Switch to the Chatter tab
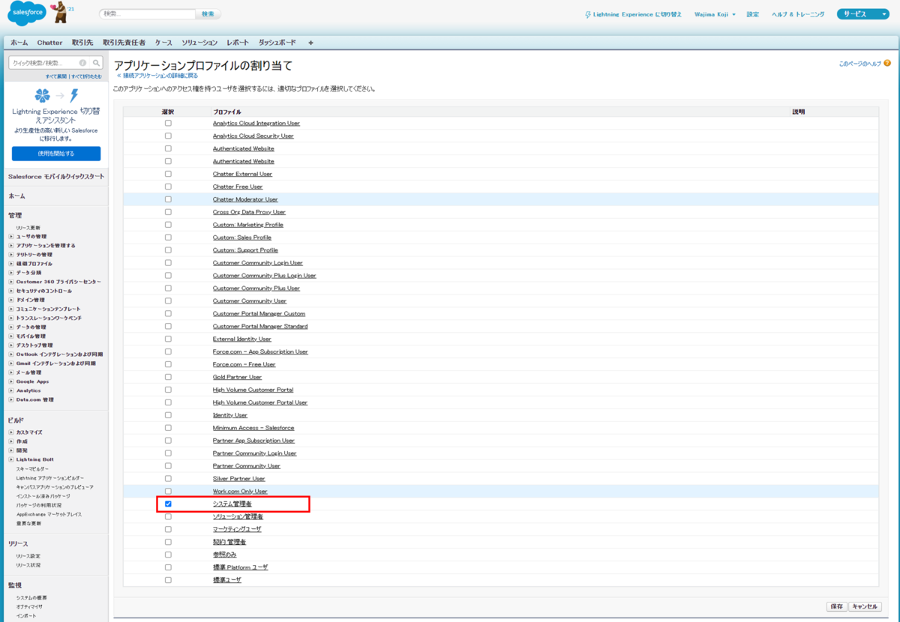 tap(50, 43)
